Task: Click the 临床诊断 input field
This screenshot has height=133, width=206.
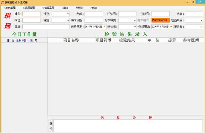Action: click(94, 20)
